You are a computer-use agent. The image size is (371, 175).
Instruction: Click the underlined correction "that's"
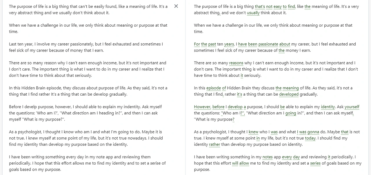click(x=260, y=6)
